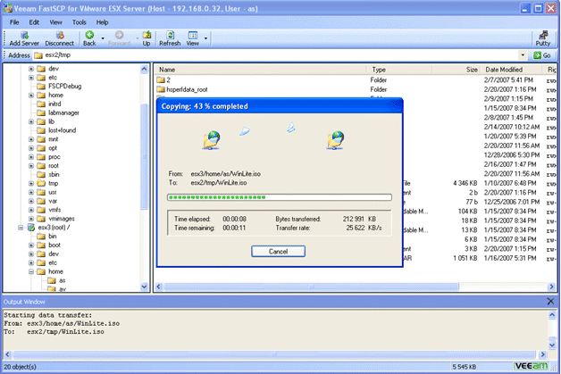Click the Up folder icon
561x374 pixels.
146,37
